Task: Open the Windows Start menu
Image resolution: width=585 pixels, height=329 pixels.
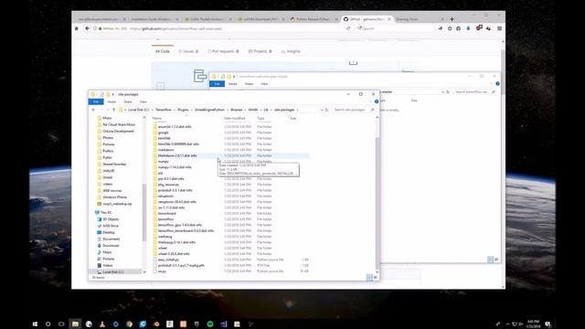Action: (35, 324)
